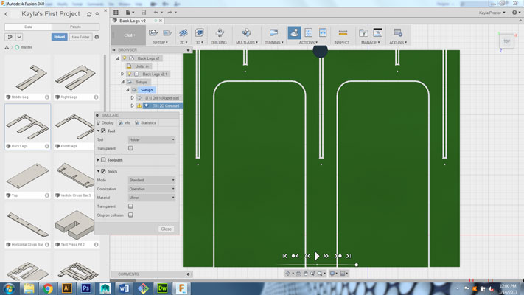Click the 2D milling strategies icon
This screenshot has width=524, height=295.
click(x=183, y=32)
